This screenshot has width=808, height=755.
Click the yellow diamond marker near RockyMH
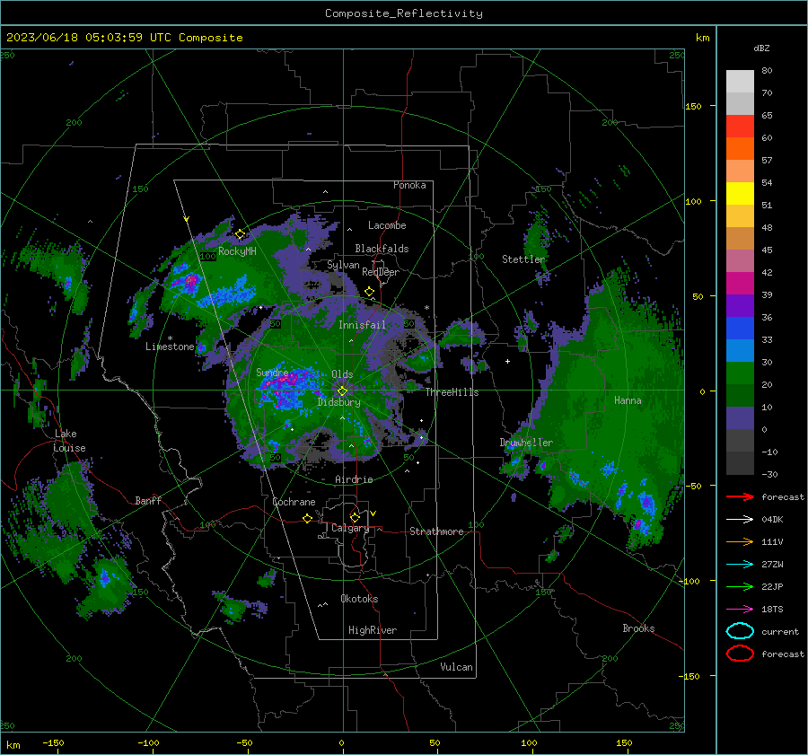240,234
